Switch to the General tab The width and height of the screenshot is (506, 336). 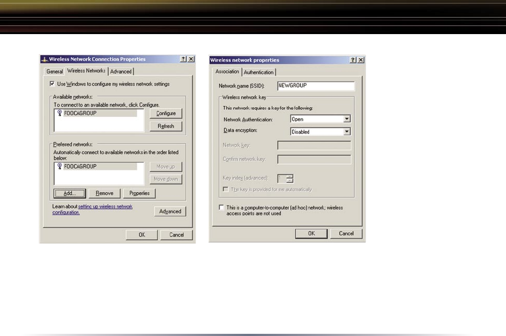tap(55, 71)
